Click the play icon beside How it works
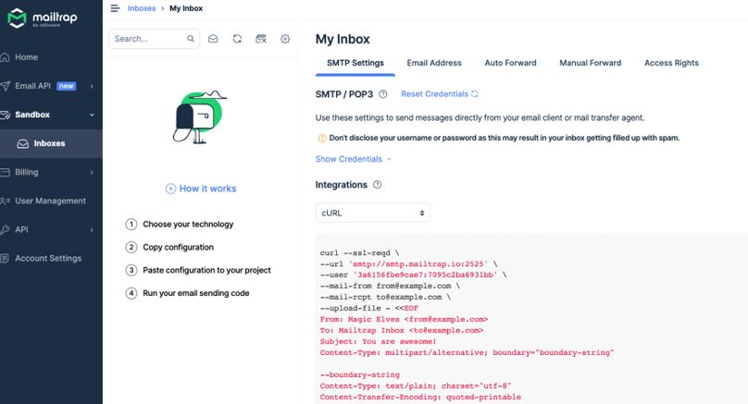Screen dimensions: 748x404 pyautogui.click(x=170, y=189)
